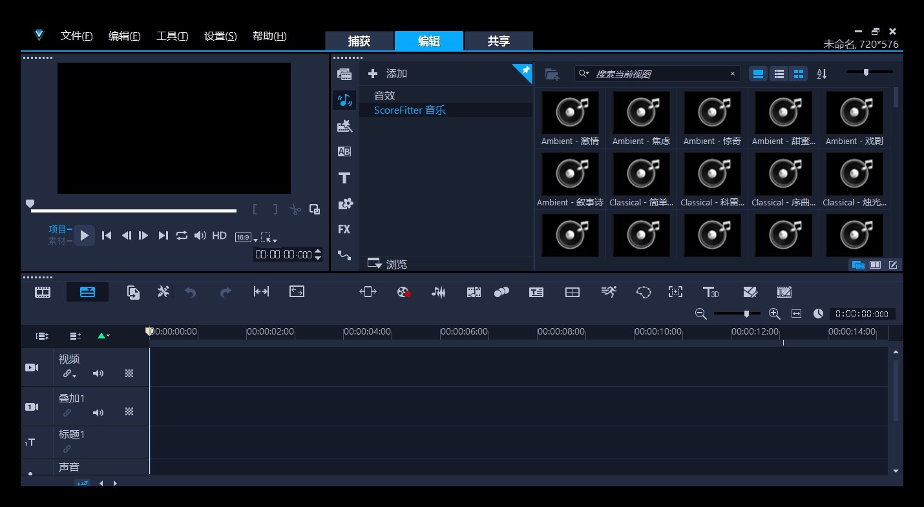Open the Path library icon in sidebar

click(344, 256)
